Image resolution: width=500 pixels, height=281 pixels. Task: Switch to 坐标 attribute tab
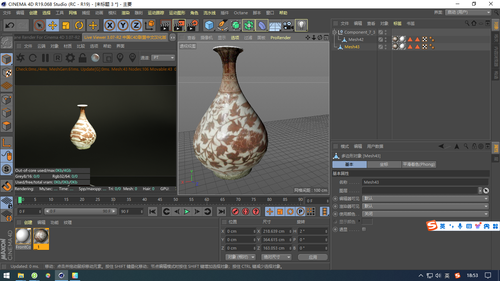pos(384,164)
